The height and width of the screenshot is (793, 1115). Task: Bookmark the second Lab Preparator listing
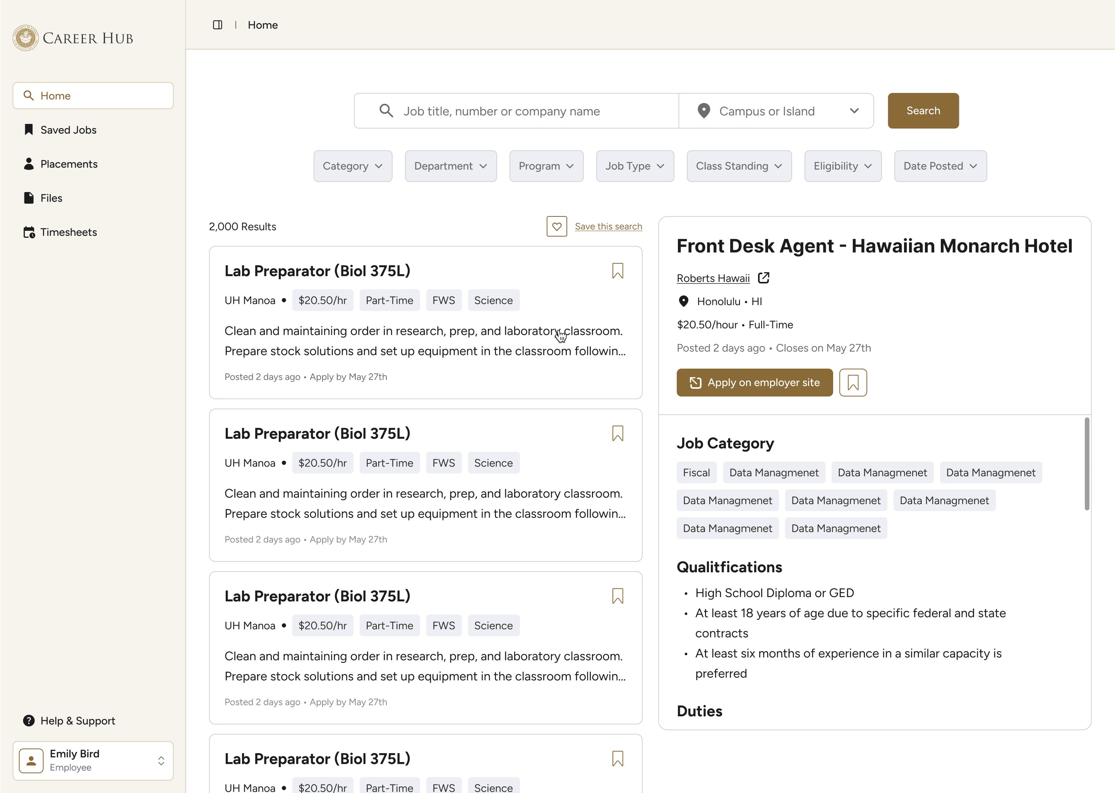coord(618,434)
